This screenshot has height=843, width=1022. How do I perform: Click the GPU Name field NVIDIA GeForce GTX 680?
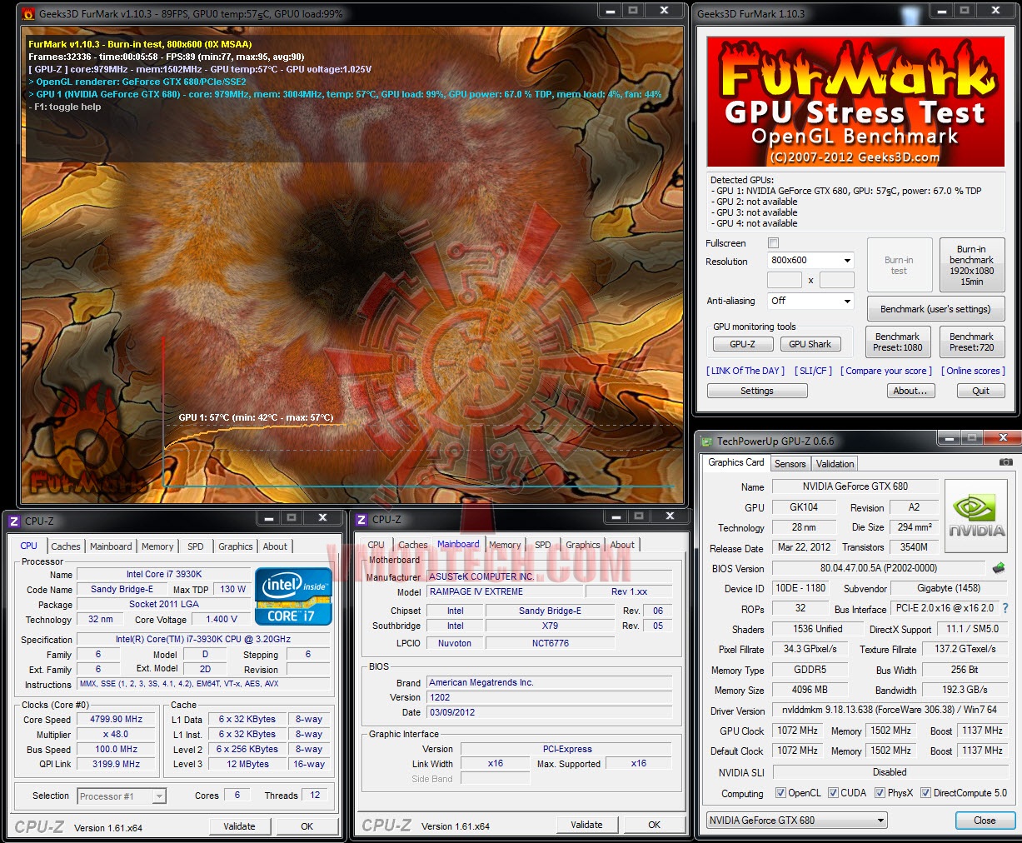click(x=855, y=486)
